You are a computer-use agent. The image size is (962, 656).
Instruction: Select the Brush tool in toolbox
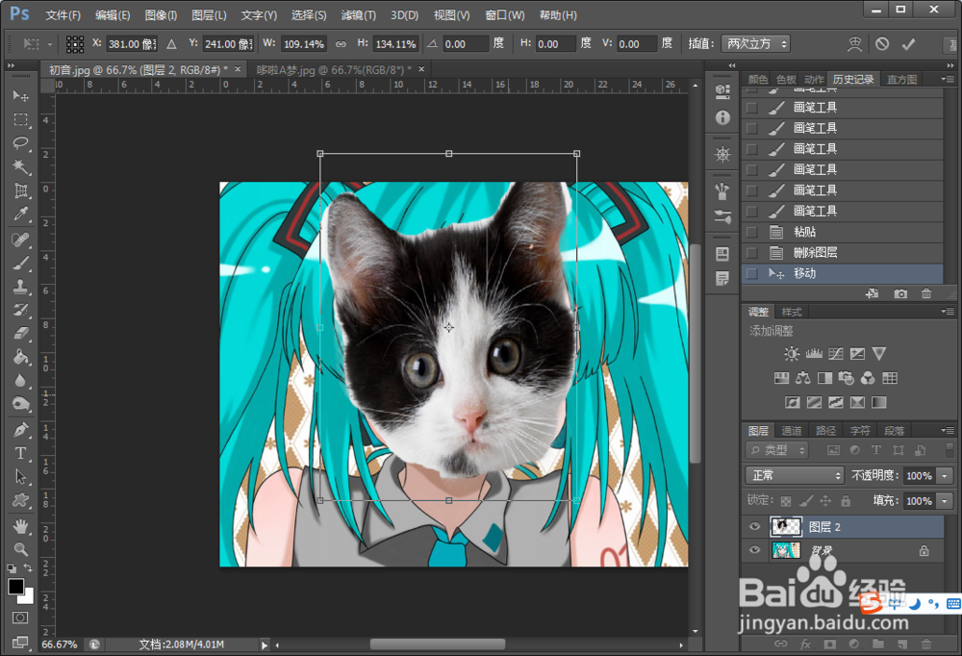point(21,263)
